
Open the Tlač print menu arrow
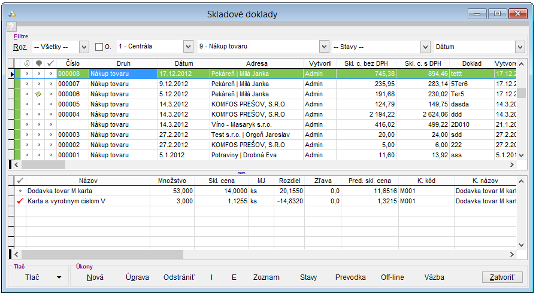pyautogui.click(x=59, y=277)
